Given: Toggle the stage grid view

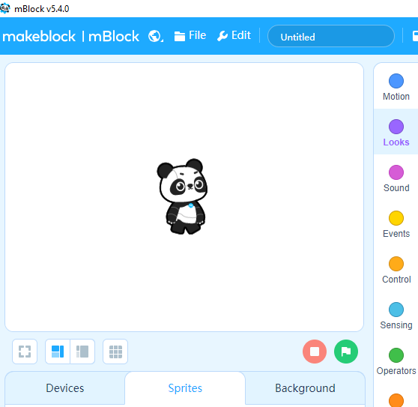Looking at the screenshot, I should (115, 352).
